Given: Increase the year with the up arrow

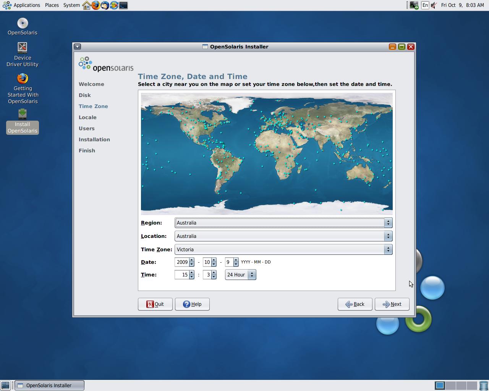Looking at the screenshot, I should [192, 260].
